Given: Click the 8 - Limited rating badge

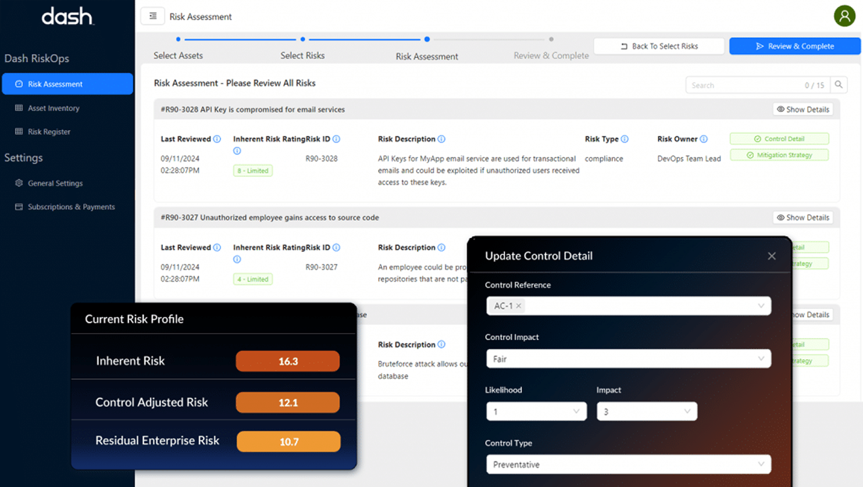Looking at the screenshot, I should coord(253,171).
